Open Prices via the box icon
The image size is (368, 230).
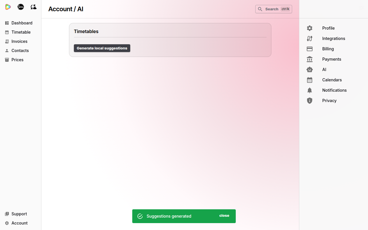tap(7, 60)
